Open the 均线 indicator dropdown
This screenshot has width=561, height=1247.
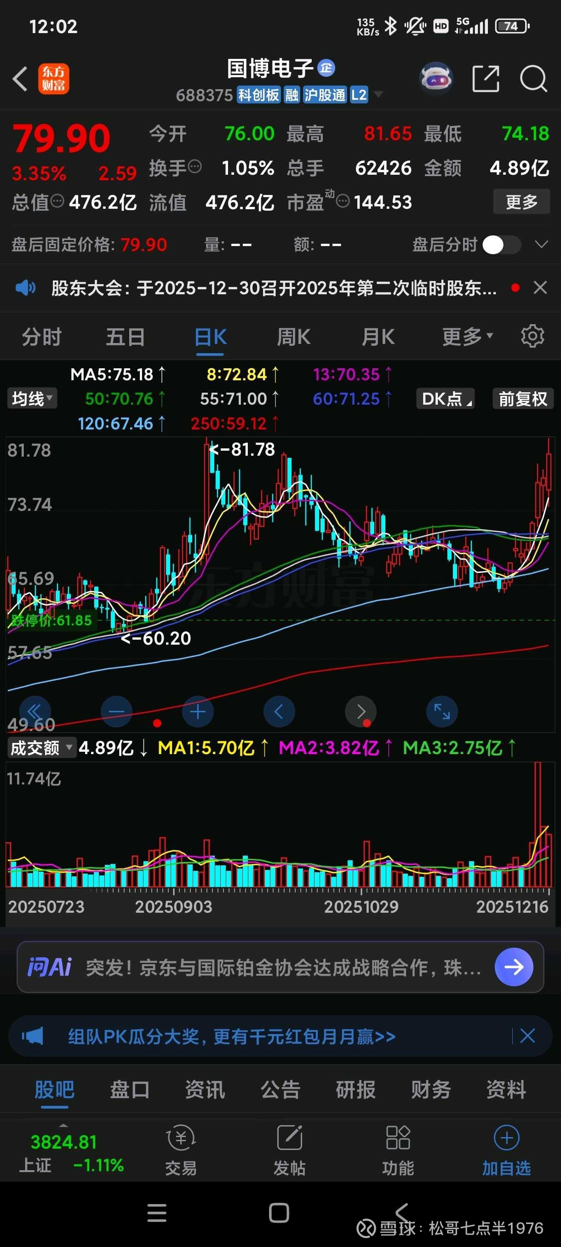click(x=32, y=398)
